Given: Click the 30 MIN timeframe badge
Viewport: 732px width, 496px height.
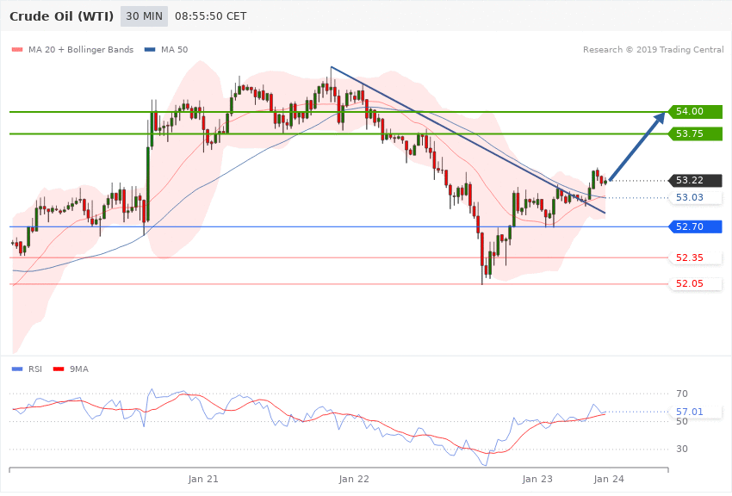Looking at the screenshot, I should [144, 16].
